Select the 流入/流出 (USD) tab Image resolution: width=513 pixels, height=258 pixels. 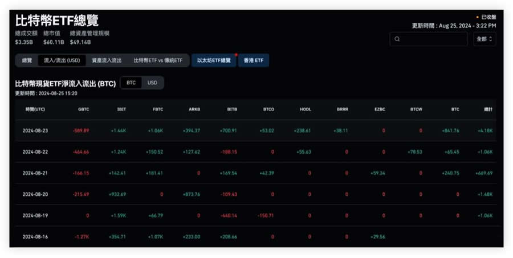[62, 60]
